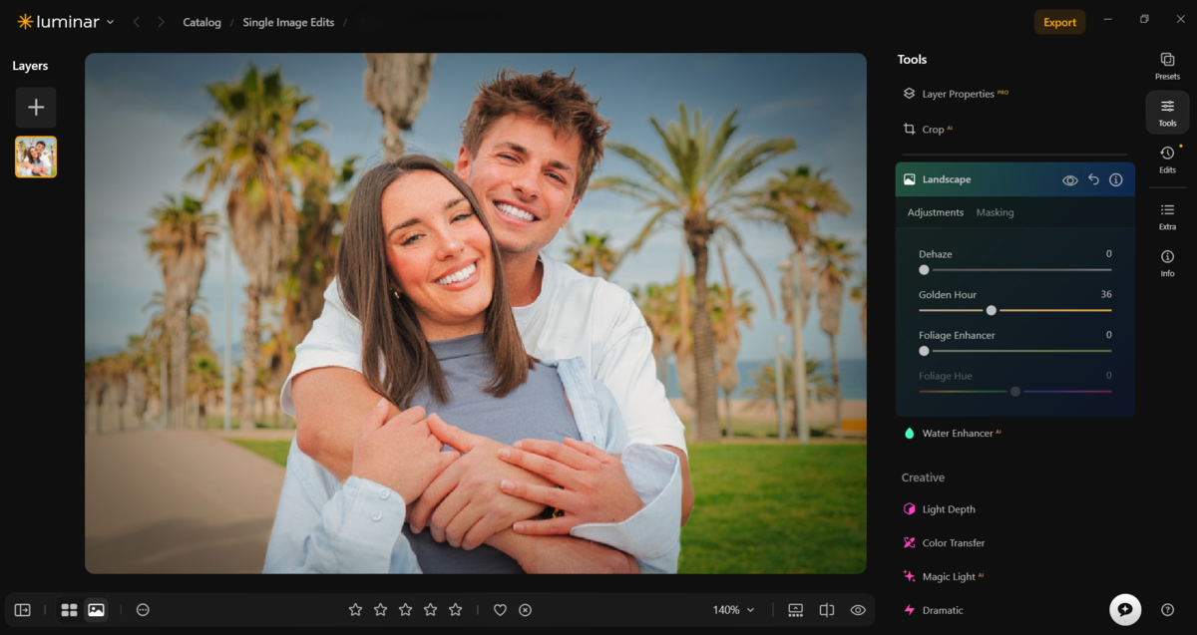Select the couple photo layer thumbnail
The image size is (1197, 635).
point(36,157)
